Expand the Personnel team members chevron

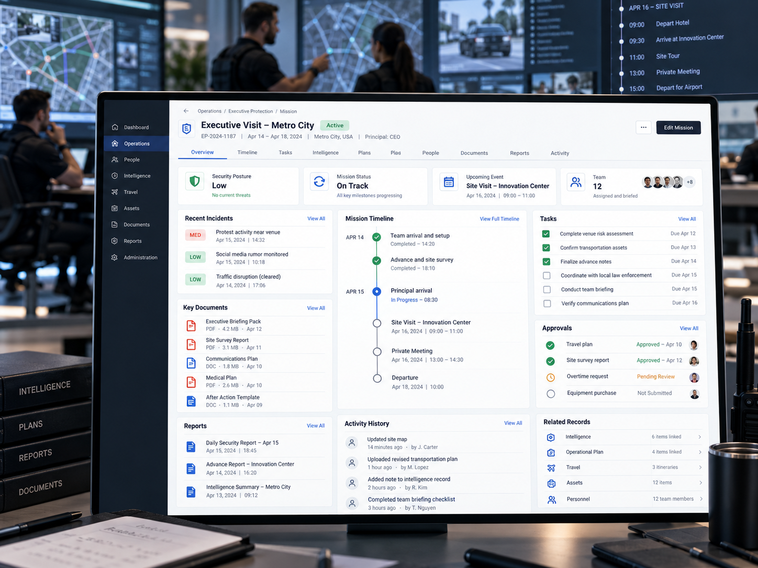coord(701,499)
